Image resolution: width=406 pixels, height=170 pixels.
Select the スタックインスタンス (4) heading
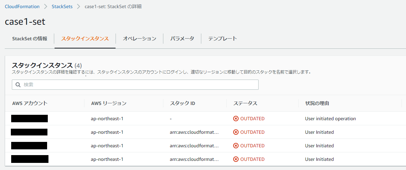point(47,65)
